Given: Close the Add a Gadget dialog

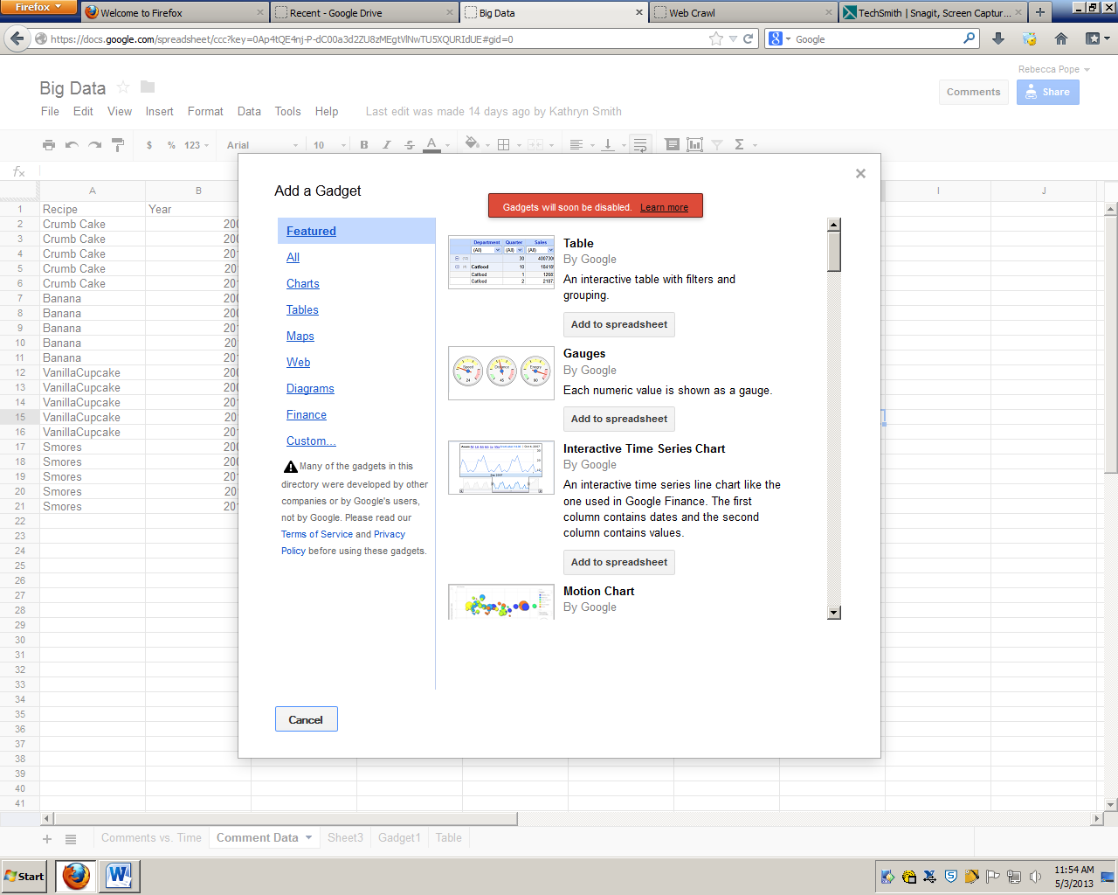Looking at the screenshot, I should 860,173.
